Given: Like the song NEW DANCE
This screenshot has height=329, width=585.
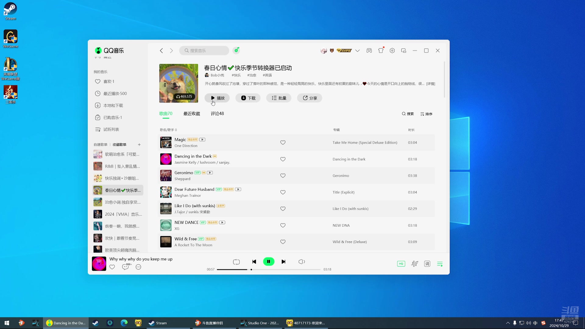Looking at the screenshot, I should click(x=283, y=225).
